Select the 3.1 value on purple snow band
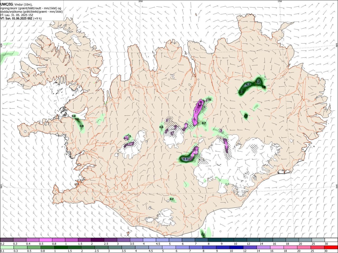Screen dimensions: 338x253 point(200,104)
